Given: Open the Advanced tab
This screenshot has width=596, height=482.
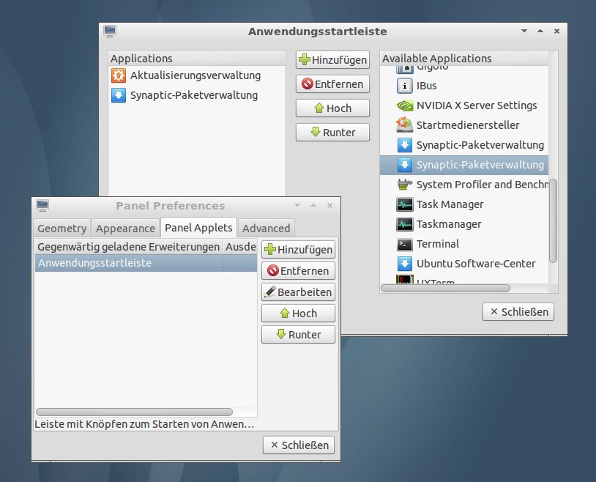Looking at the screenshot, I should click(x=266, y=229).
